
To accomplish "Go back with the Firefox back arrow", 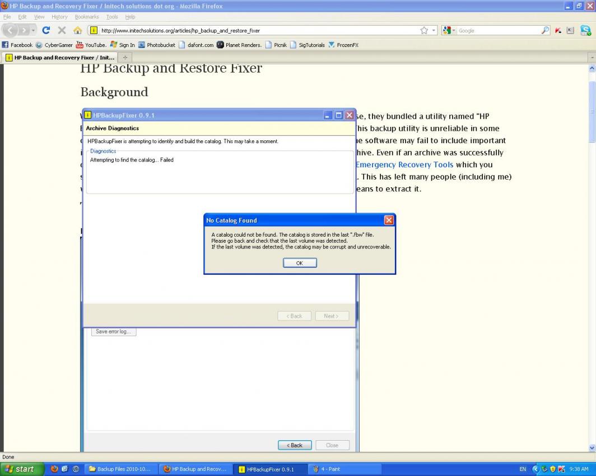I will point(10,30).
